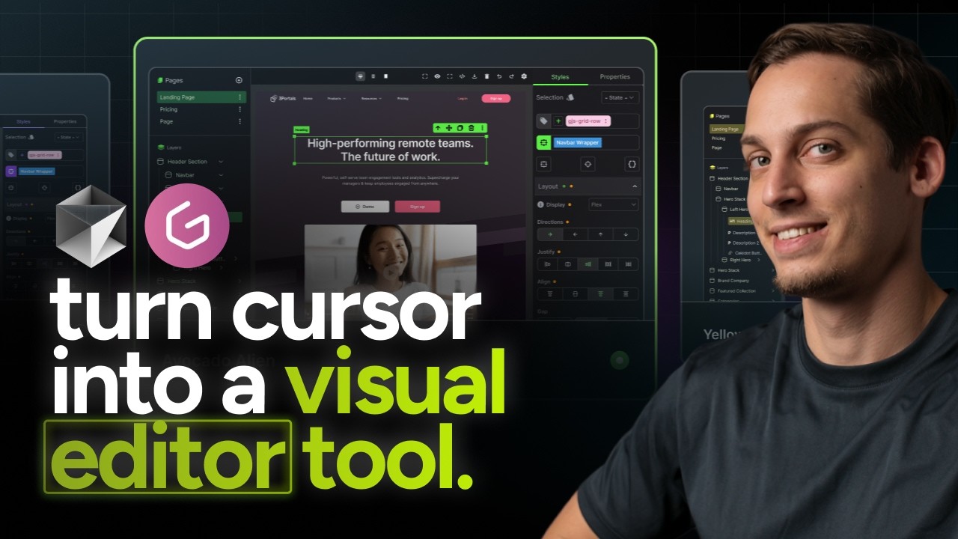Screen dimensions: 958x539
Task: Collapse the Layout section chevron
Action: coord(635,186)
